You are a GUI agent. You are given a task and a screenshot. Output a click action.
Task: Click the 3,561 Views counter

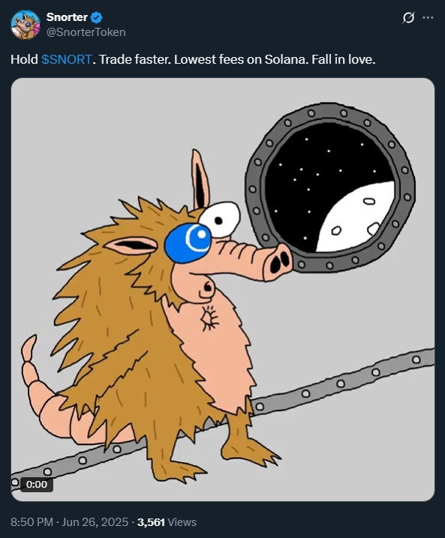[x=167, y=522]
